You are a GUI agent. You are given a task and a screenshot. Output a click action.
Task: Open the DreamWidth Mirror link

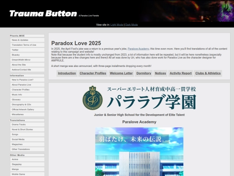click(x=27, y=60)
